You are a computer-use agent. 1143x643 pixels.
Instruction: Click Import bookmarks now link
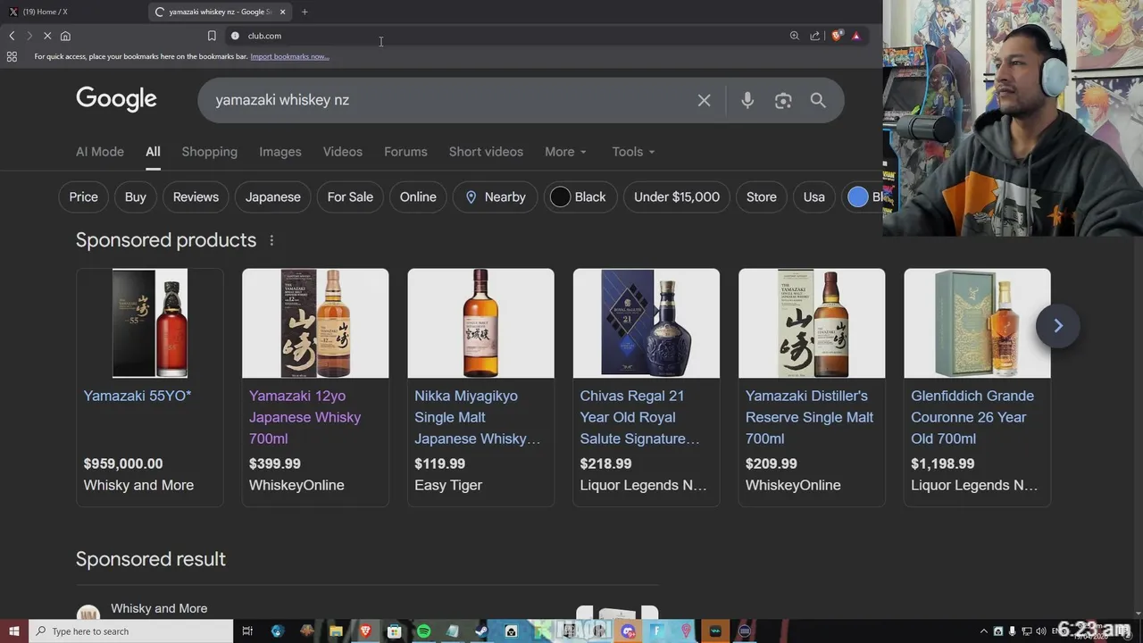[289, 56]
